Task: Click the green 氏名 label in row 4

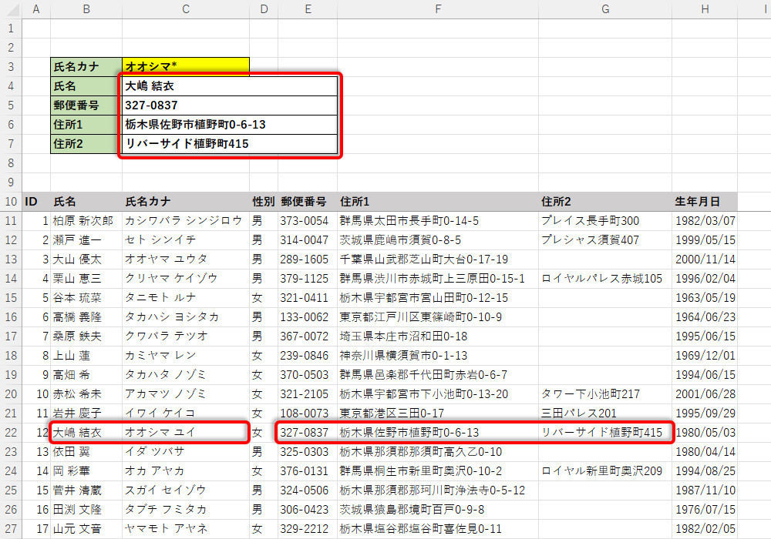Action: [86, 86]
